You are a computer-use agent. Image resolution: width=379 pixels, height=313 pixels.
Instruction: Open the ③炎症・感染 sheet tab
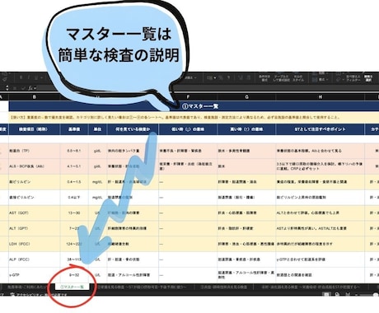[223, 287]
